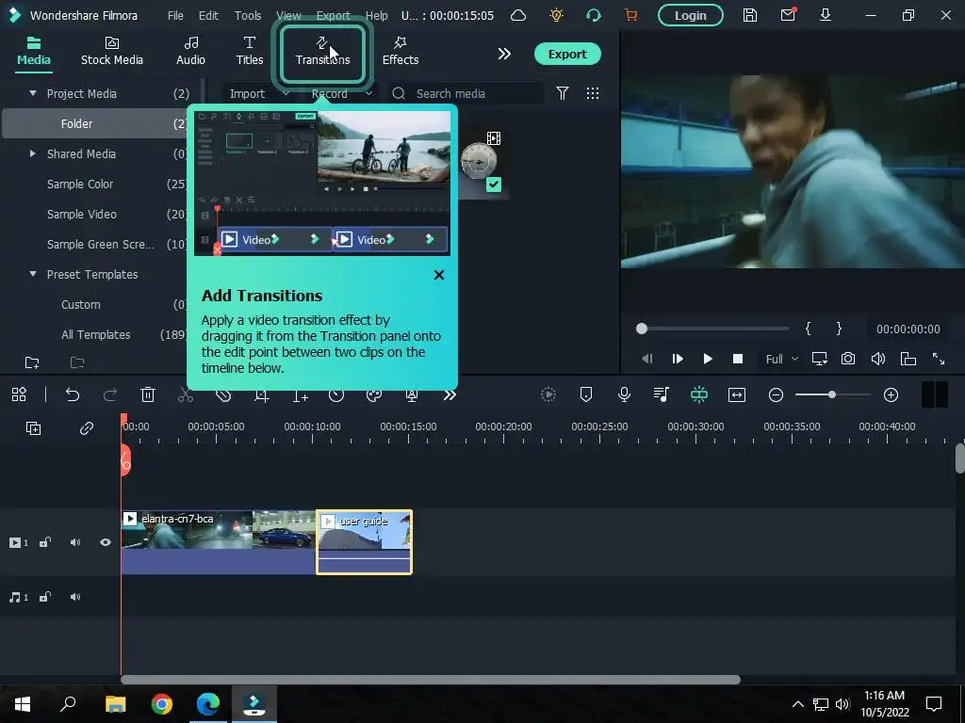Toggle timeline snapping icon
The height and width of the screenshot is (723, 965).
point(699,394)
